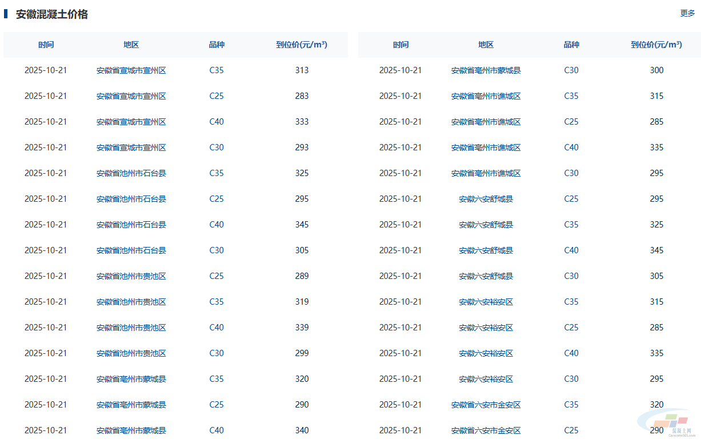Select C25 grade in 宣州区 row priced 283
Screen dimensions: 701x443
(x=217, y=96)
